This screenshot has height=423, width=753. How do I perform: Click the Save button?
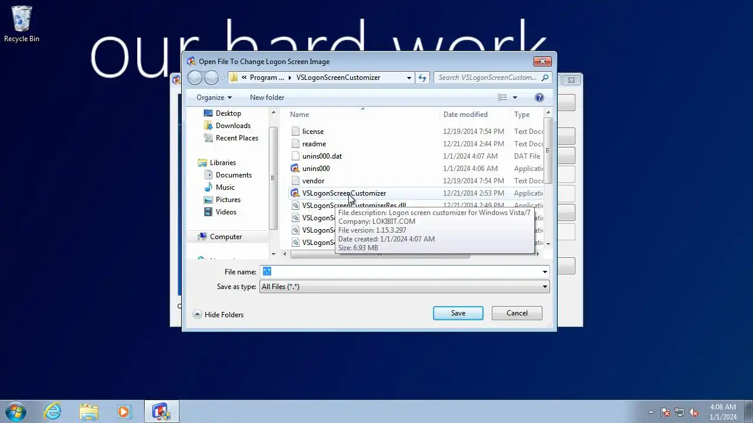click(x=458, y=313)
